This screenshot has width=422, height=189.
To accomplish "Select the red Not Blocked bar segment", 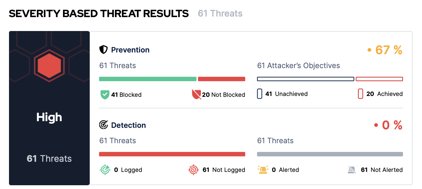I will pos(221,79).
